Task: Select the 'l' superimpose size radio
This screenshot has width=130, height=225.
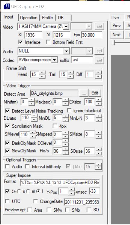Action: click(38, 191)
